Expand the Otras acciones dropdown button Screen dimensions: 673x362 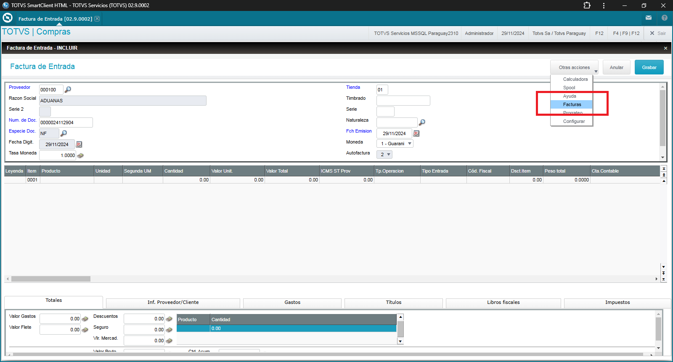click(574, 67)
